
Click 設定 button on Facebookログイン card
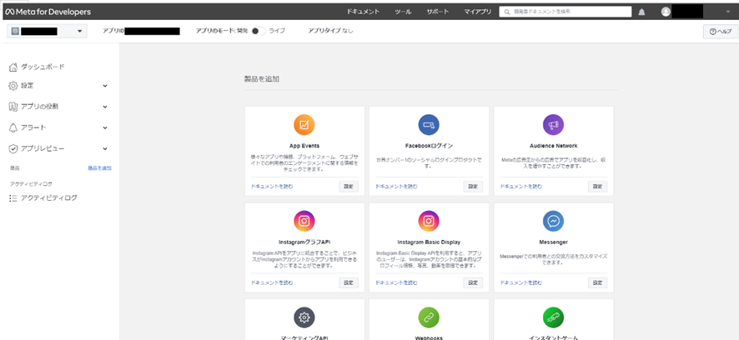(473, 187)
